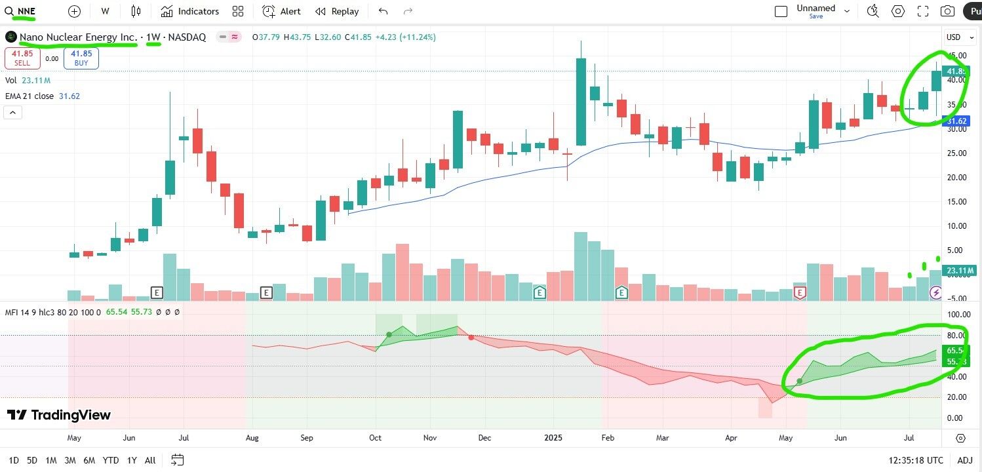The width and height of the screenshot is (982, 472).
Task: Open the W interval selector
Action: (106, 11)
